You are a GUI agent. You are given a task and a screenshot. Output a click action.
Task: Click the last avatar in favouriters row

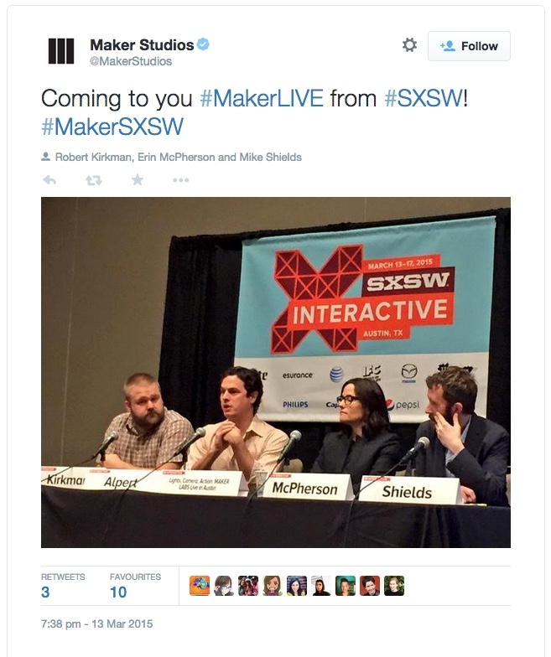click(394, 585)
